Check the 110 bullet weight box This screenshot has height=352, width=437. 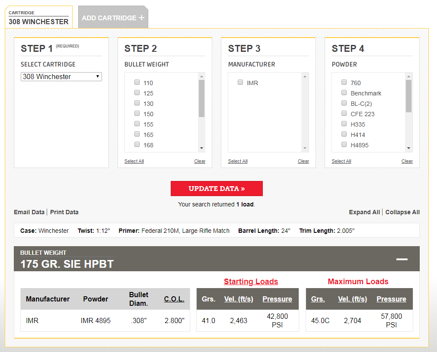(x=137, y=82)
